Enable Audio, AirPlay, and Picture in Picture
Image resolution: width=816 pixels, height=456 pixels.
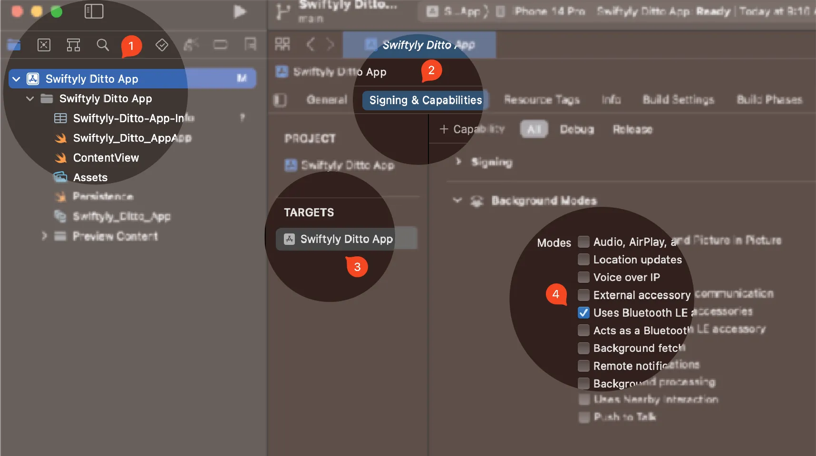583,242
